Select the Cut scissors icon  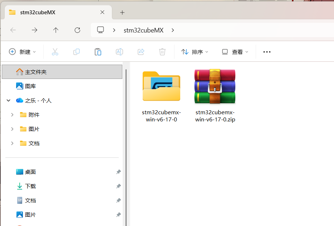point(55,52)
